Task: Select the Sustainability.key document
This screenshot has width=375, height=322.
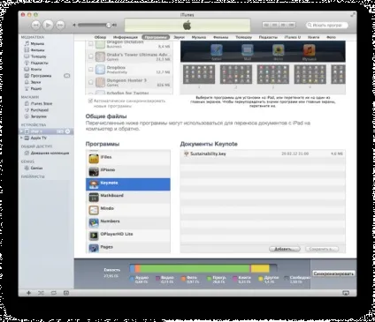Action: pos(263,154)
